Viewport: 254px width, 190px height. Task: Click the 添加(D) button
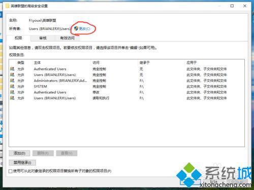coord(19,153)
